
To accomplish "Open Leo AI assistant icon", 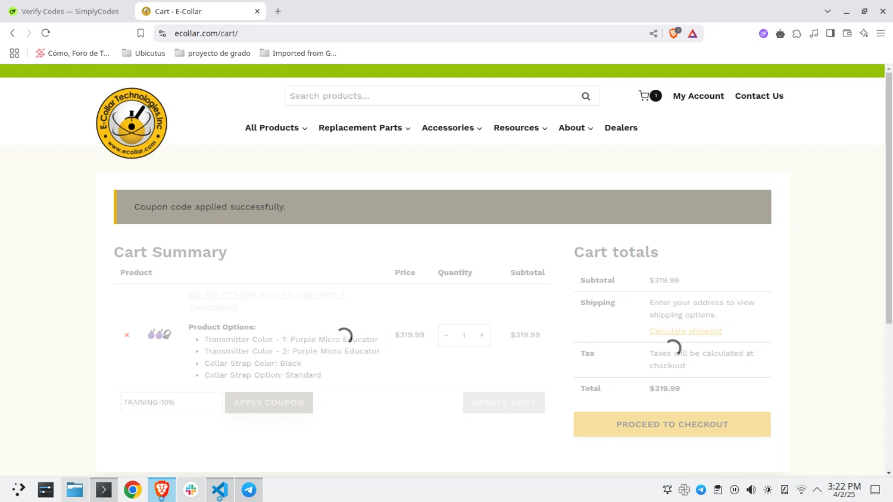I will 864,33.
